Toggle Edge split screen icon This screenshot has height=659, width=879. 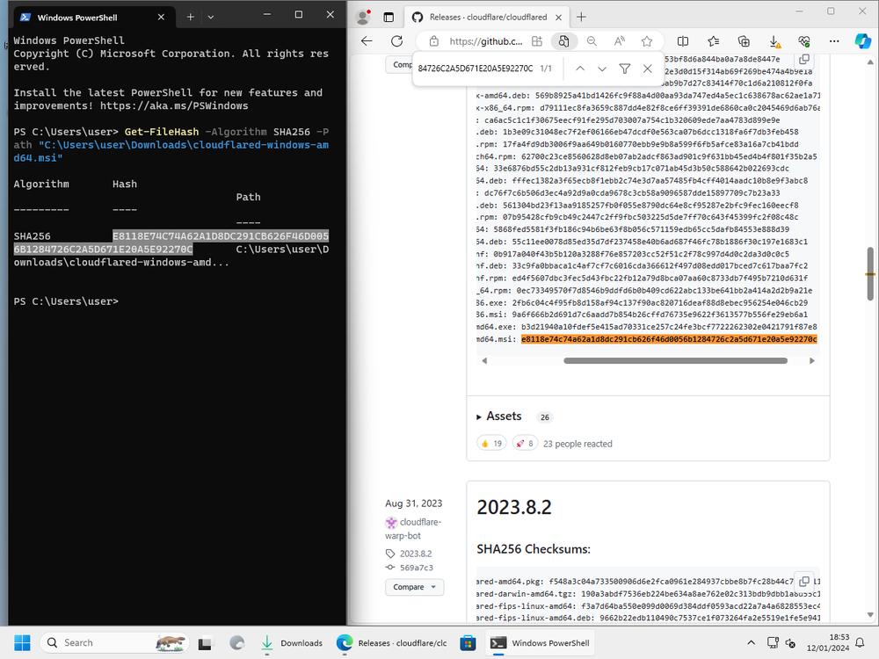(x=683, y=41)
